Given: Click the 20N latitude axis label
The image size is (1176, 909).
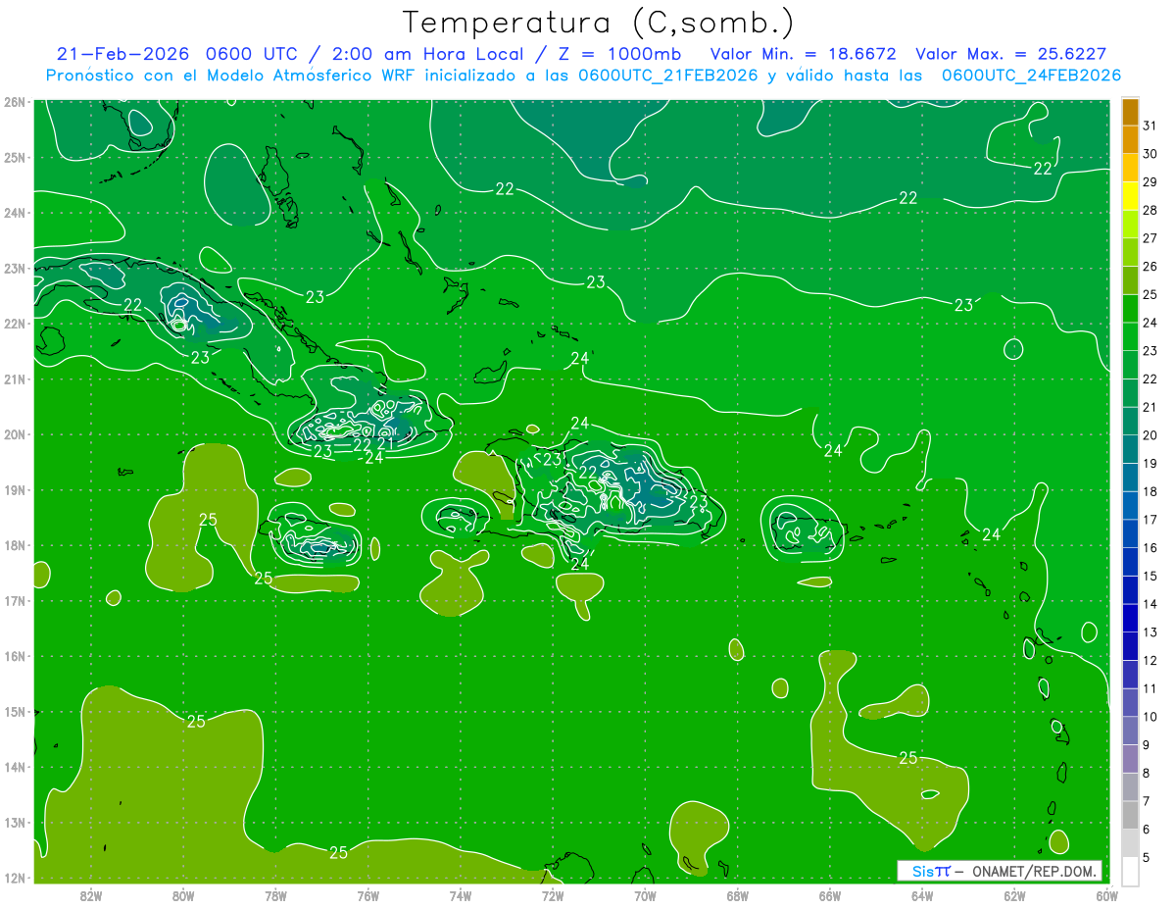Looking at the screenshot, I should coord(14,434).
